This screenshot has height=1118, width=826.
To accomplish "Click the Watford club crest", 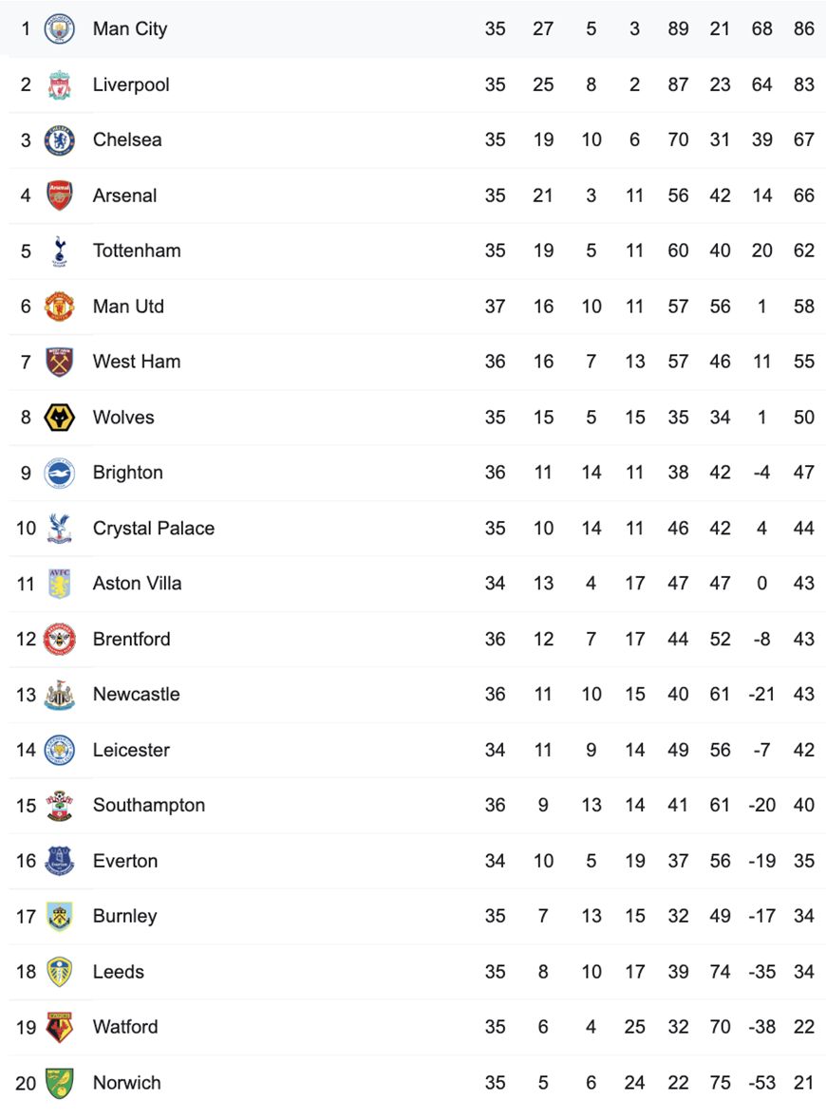I will click(59, 1027).
